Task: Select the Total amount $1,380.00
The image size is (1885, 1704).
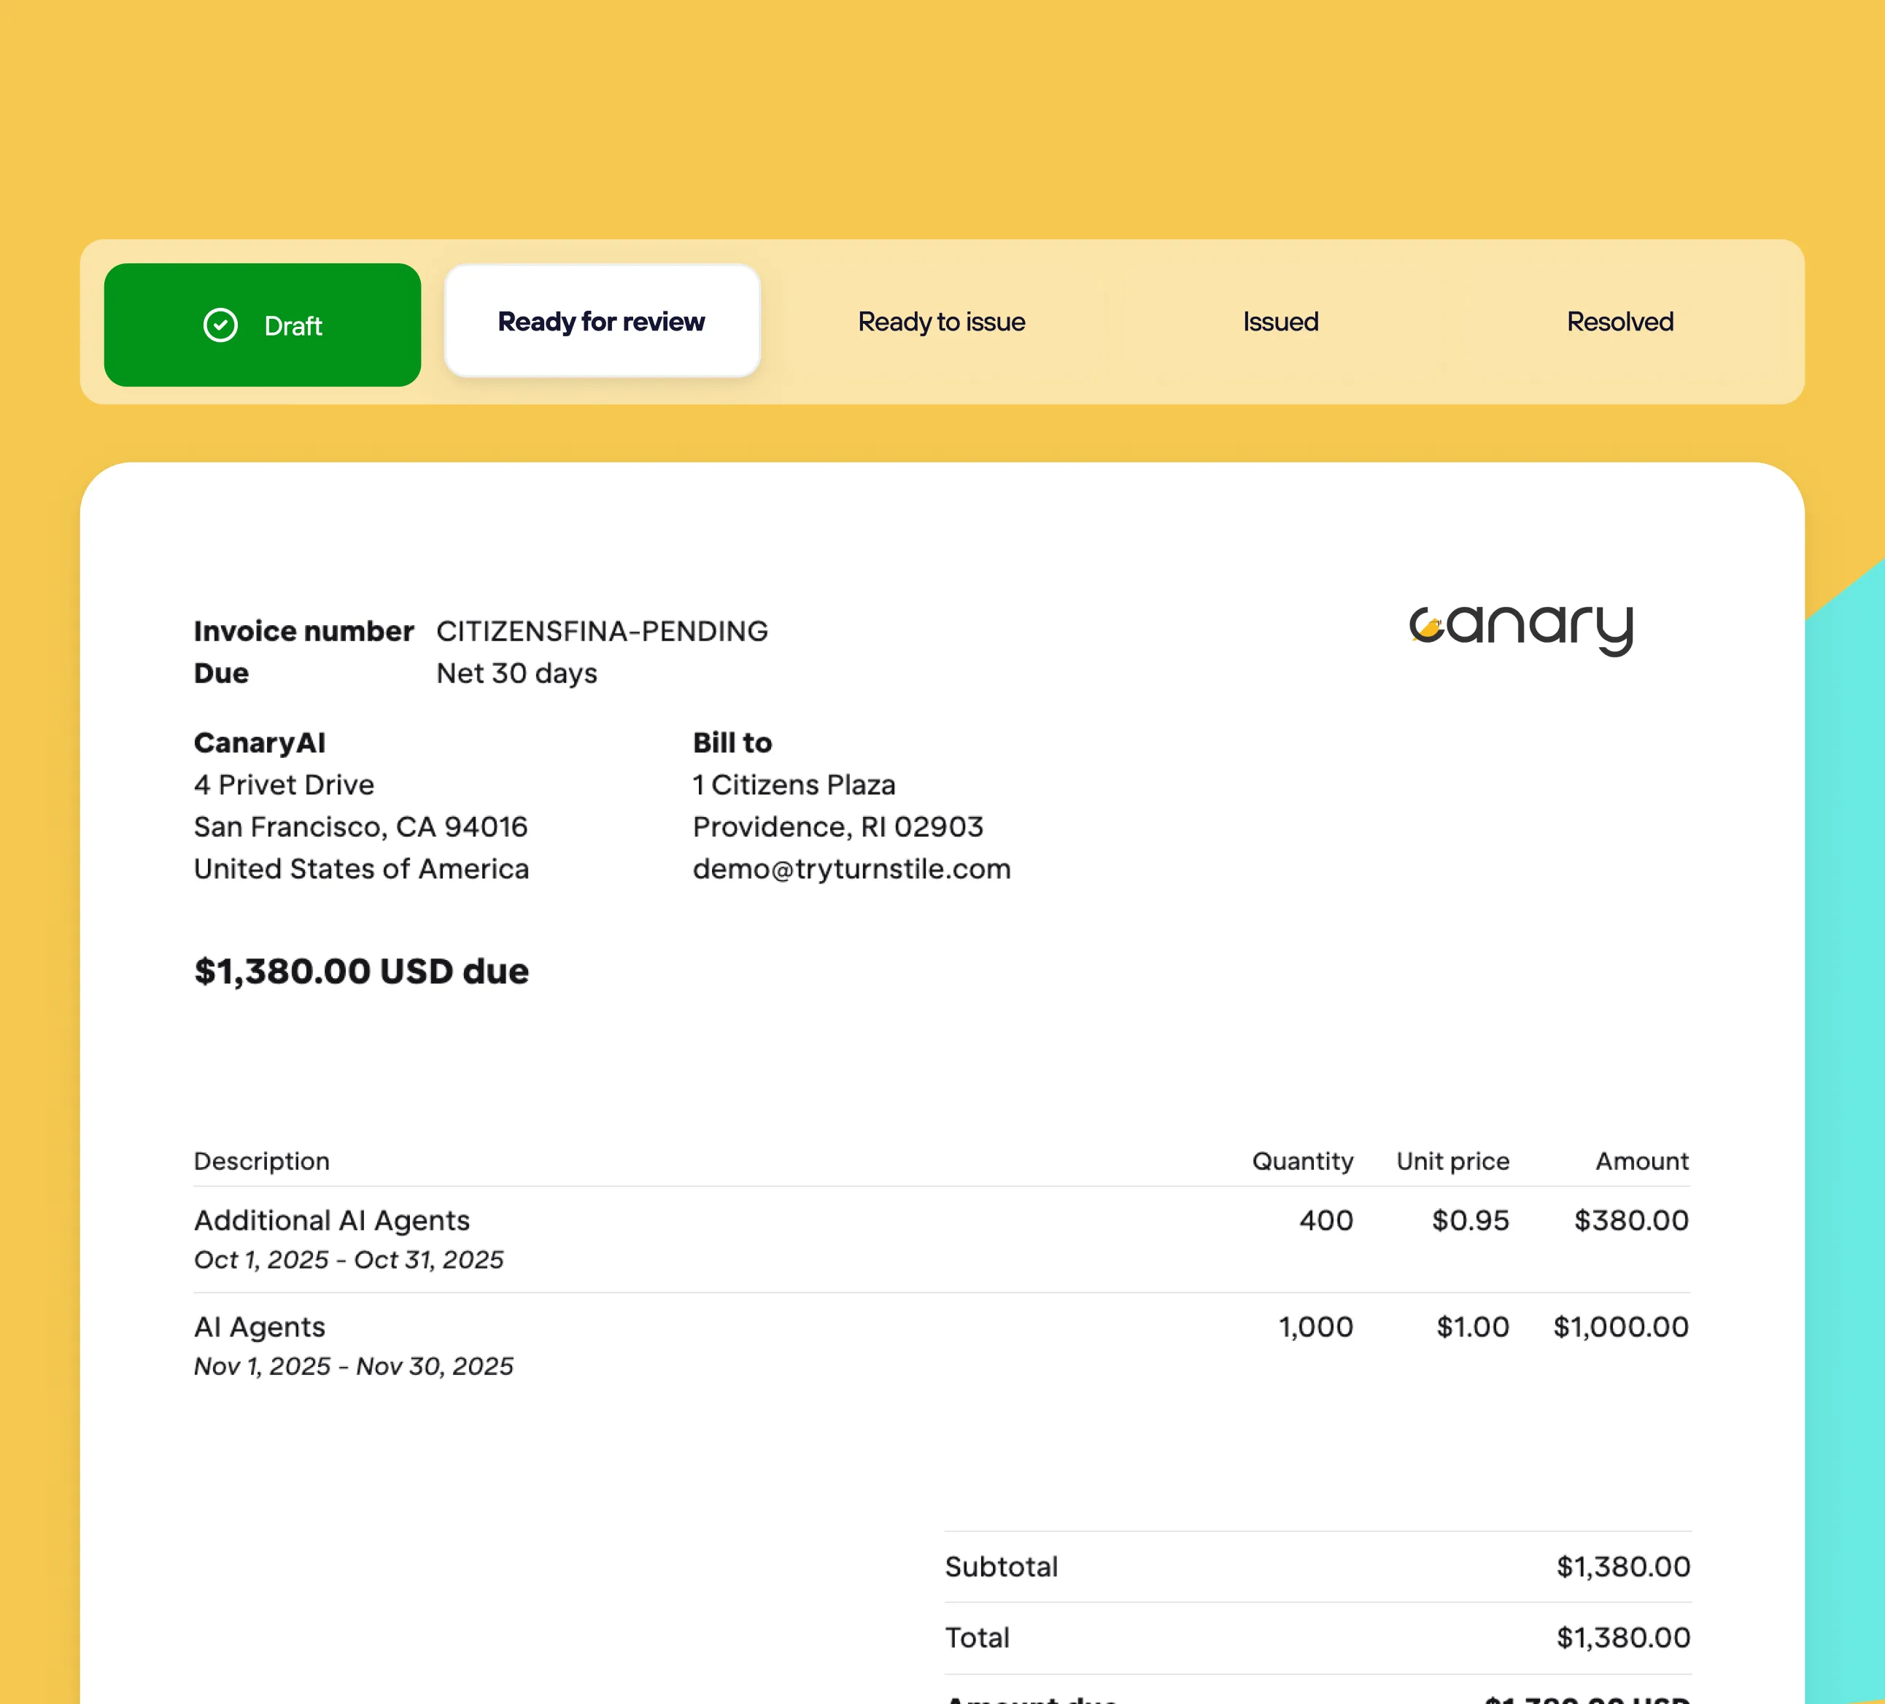Action: coord(1622,1637)
